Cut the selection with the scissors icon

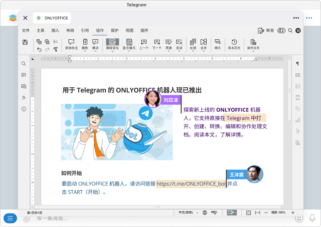click(55, 41)
